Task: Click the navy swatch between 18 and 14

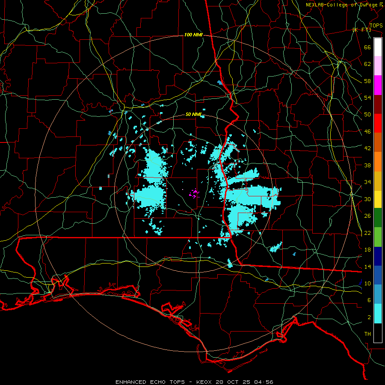Action: [x=378, y=256]
